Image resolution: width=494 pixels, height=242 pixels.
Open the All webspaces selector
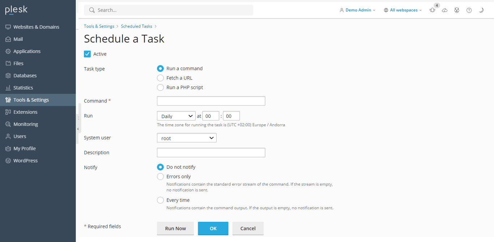click(402, 10)
